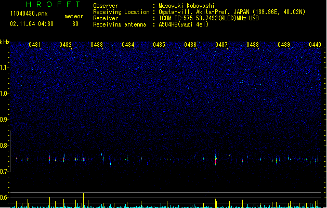
Task: Click the Receiving antenna label
Action: point(120,24)
